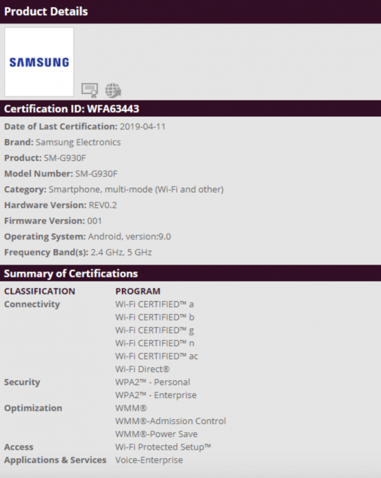Screen dimensions: 381x478
Task: Select the Wi-Fi CERTIFIED ac entry
Action: (x=156, y=356)
